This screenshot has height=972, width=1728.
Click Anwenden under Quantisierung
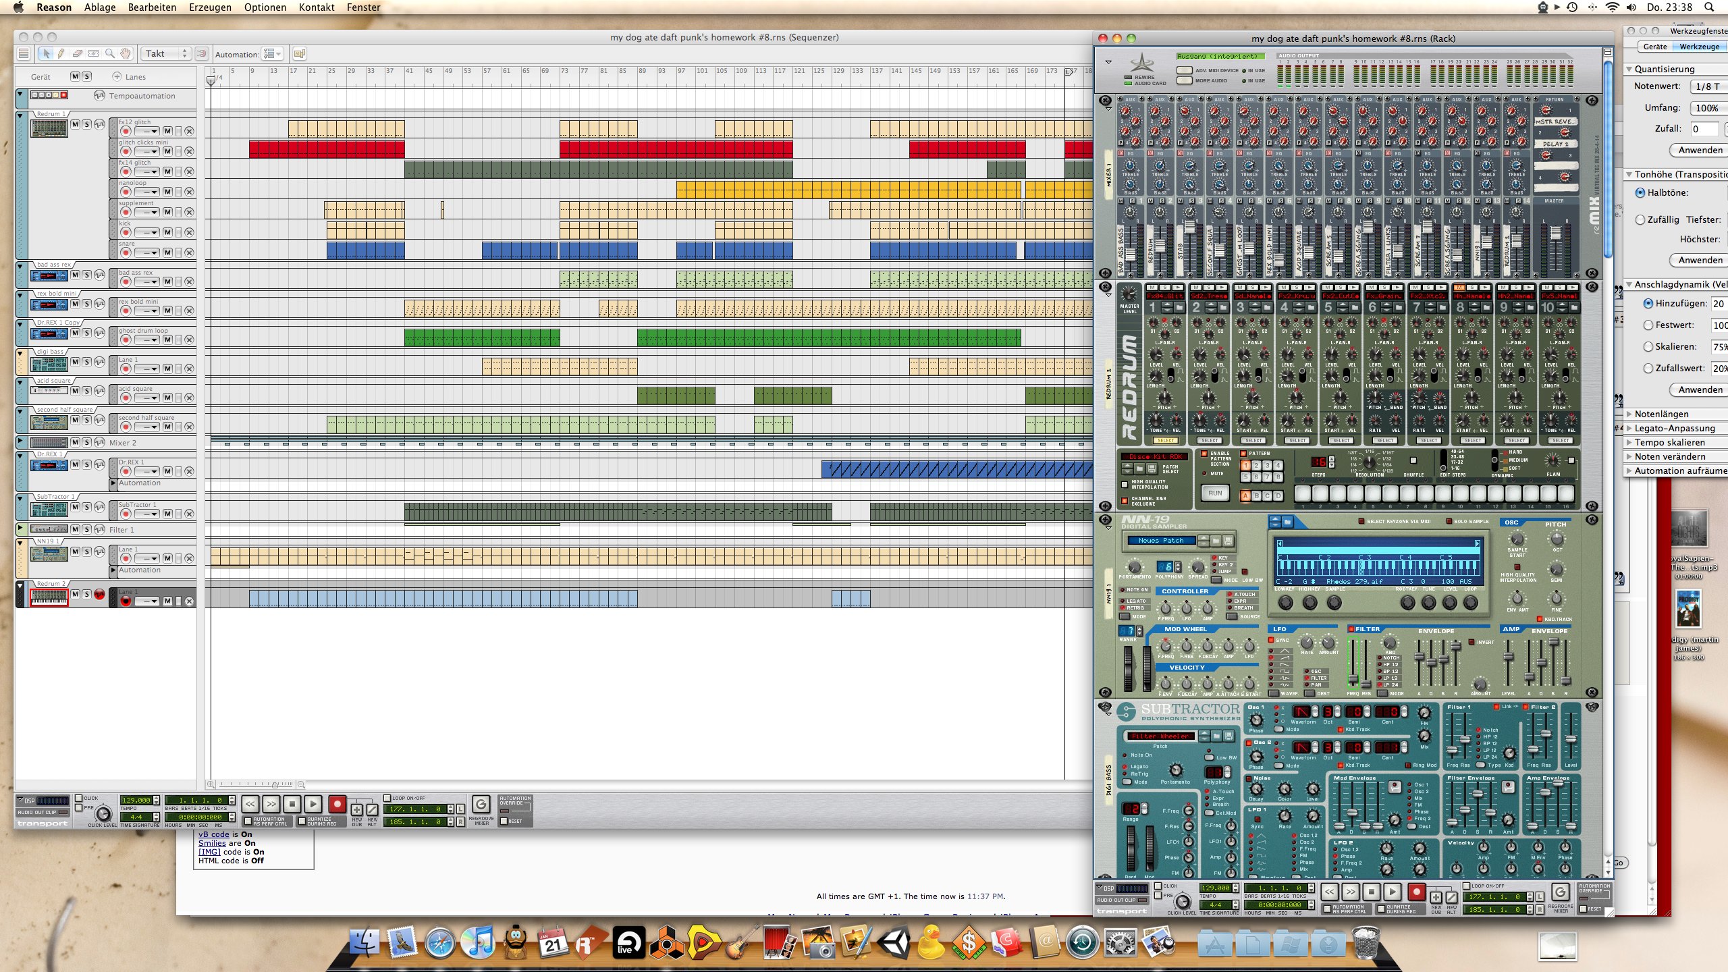[x=1700, y=150]
